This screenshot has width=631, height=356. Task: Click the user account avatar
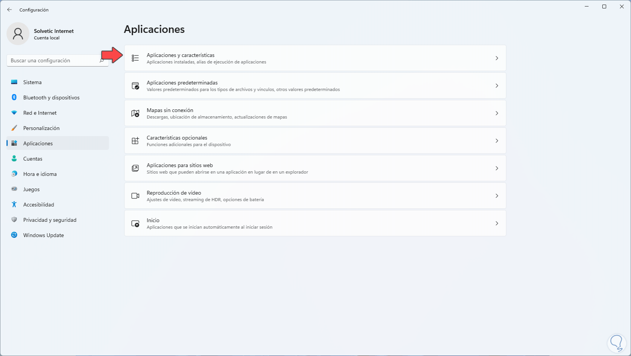(x=18, y=34)
